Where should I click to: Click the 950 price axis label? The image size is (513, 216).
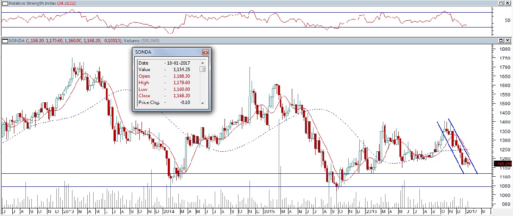[x=506, y=204]
